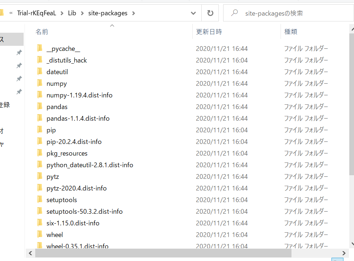
Task: Select pip-20.2.4.dist-info folder icon
Action: point(40,141)
